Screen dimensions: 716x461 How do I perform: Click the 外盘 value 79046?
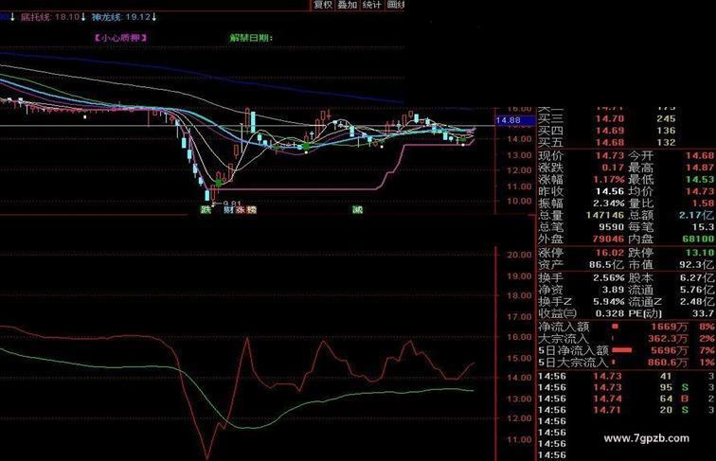click(x=608, y=239)
